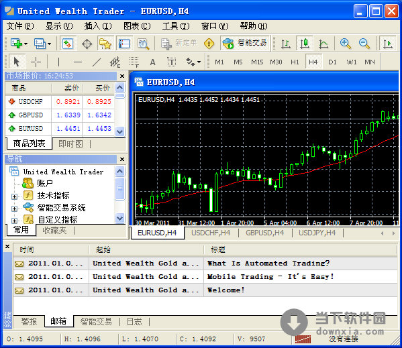Open the 文件(F) menu
The height and width of the screenshot is (348, 402).
[x=19, y=26]
